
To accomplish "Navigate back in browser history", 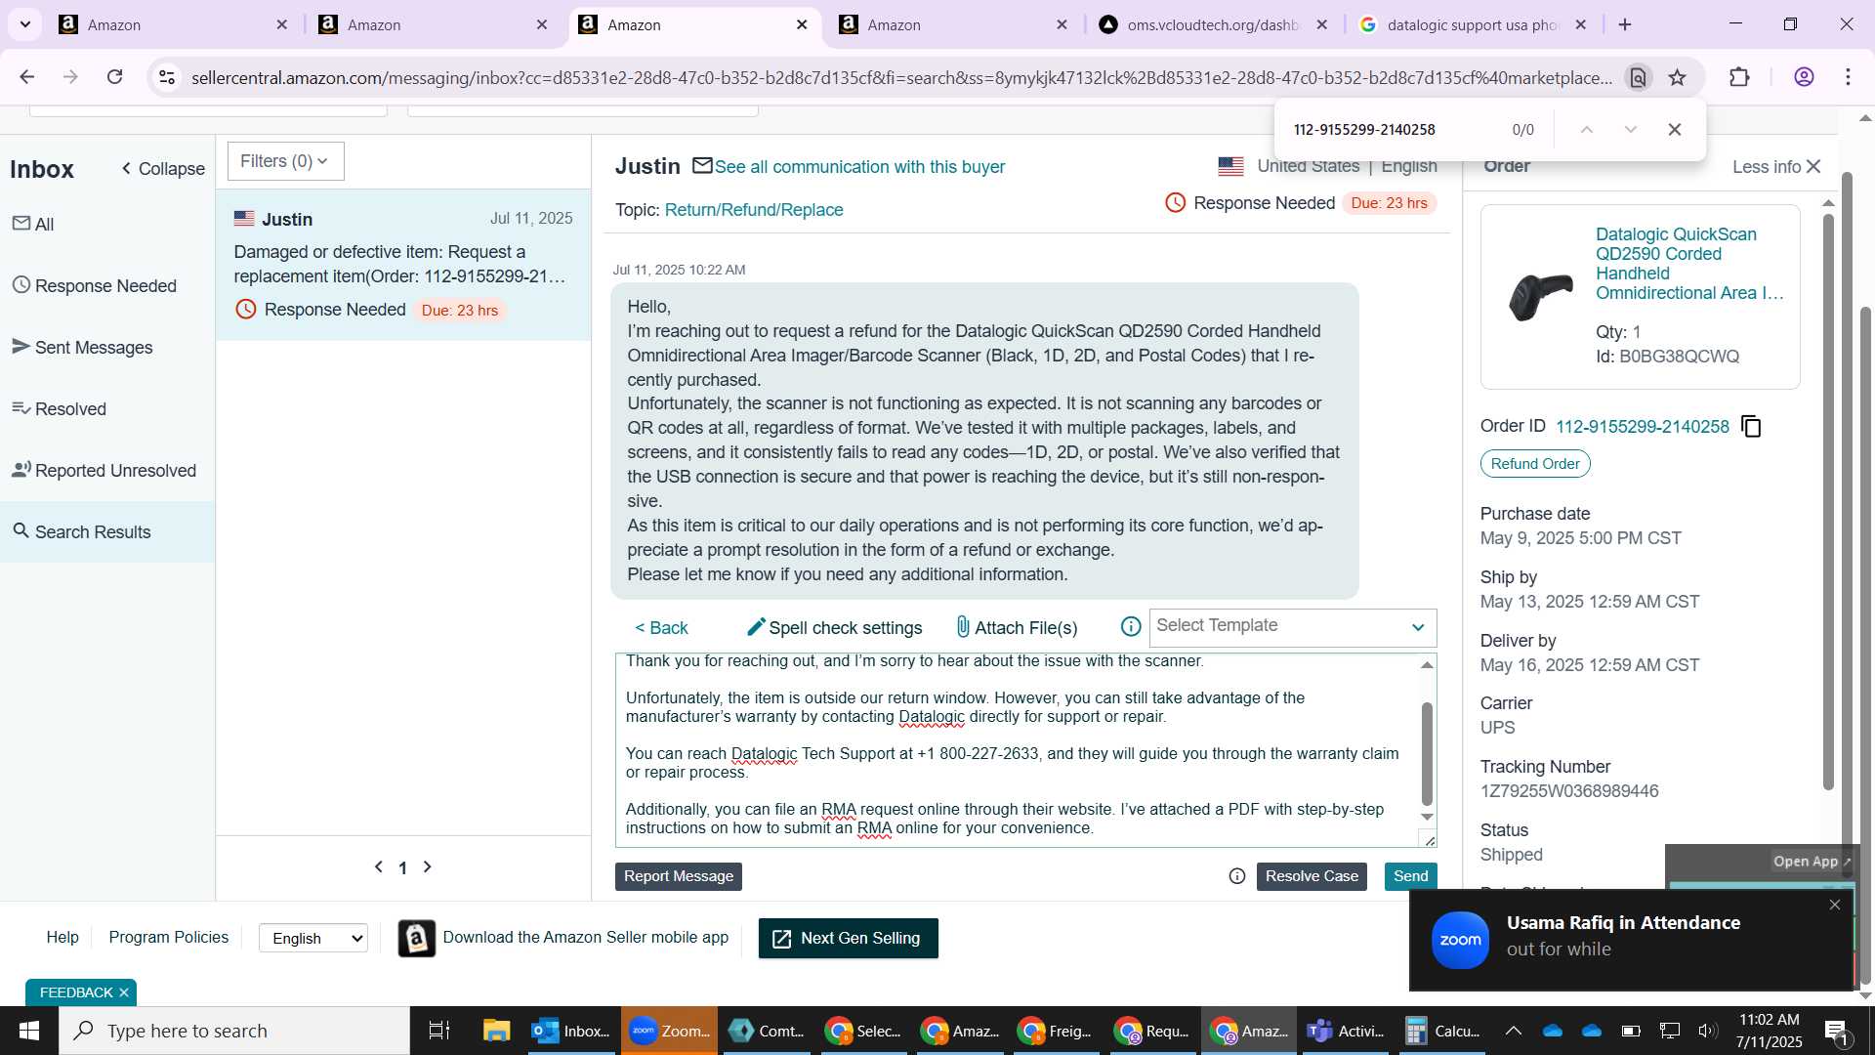I will tap(27, 77).
